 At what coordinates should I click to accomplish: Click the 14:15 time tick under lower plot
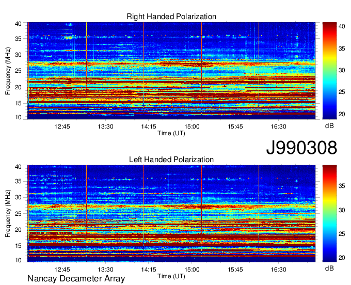149,270
